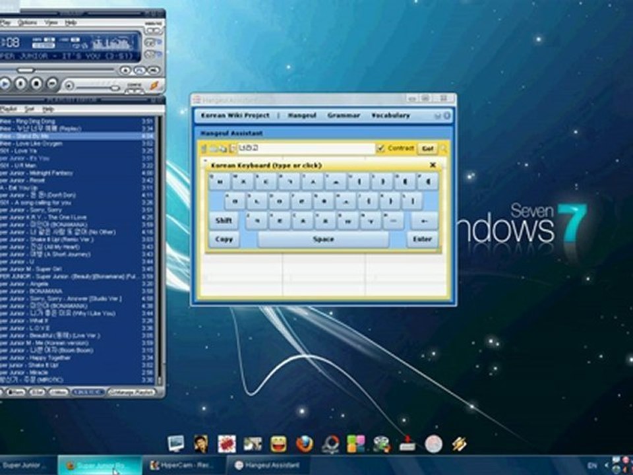633x475 pixels.
Task: Click computer monitor dock icon
Action: (x=175, y=443)
